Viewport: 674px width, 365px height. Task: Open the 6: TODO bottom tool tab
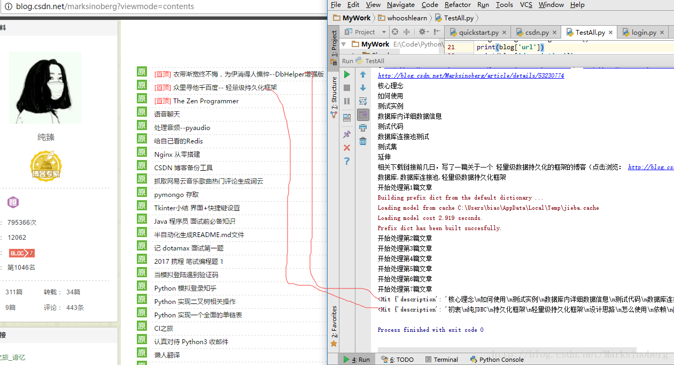coord(397,360)
